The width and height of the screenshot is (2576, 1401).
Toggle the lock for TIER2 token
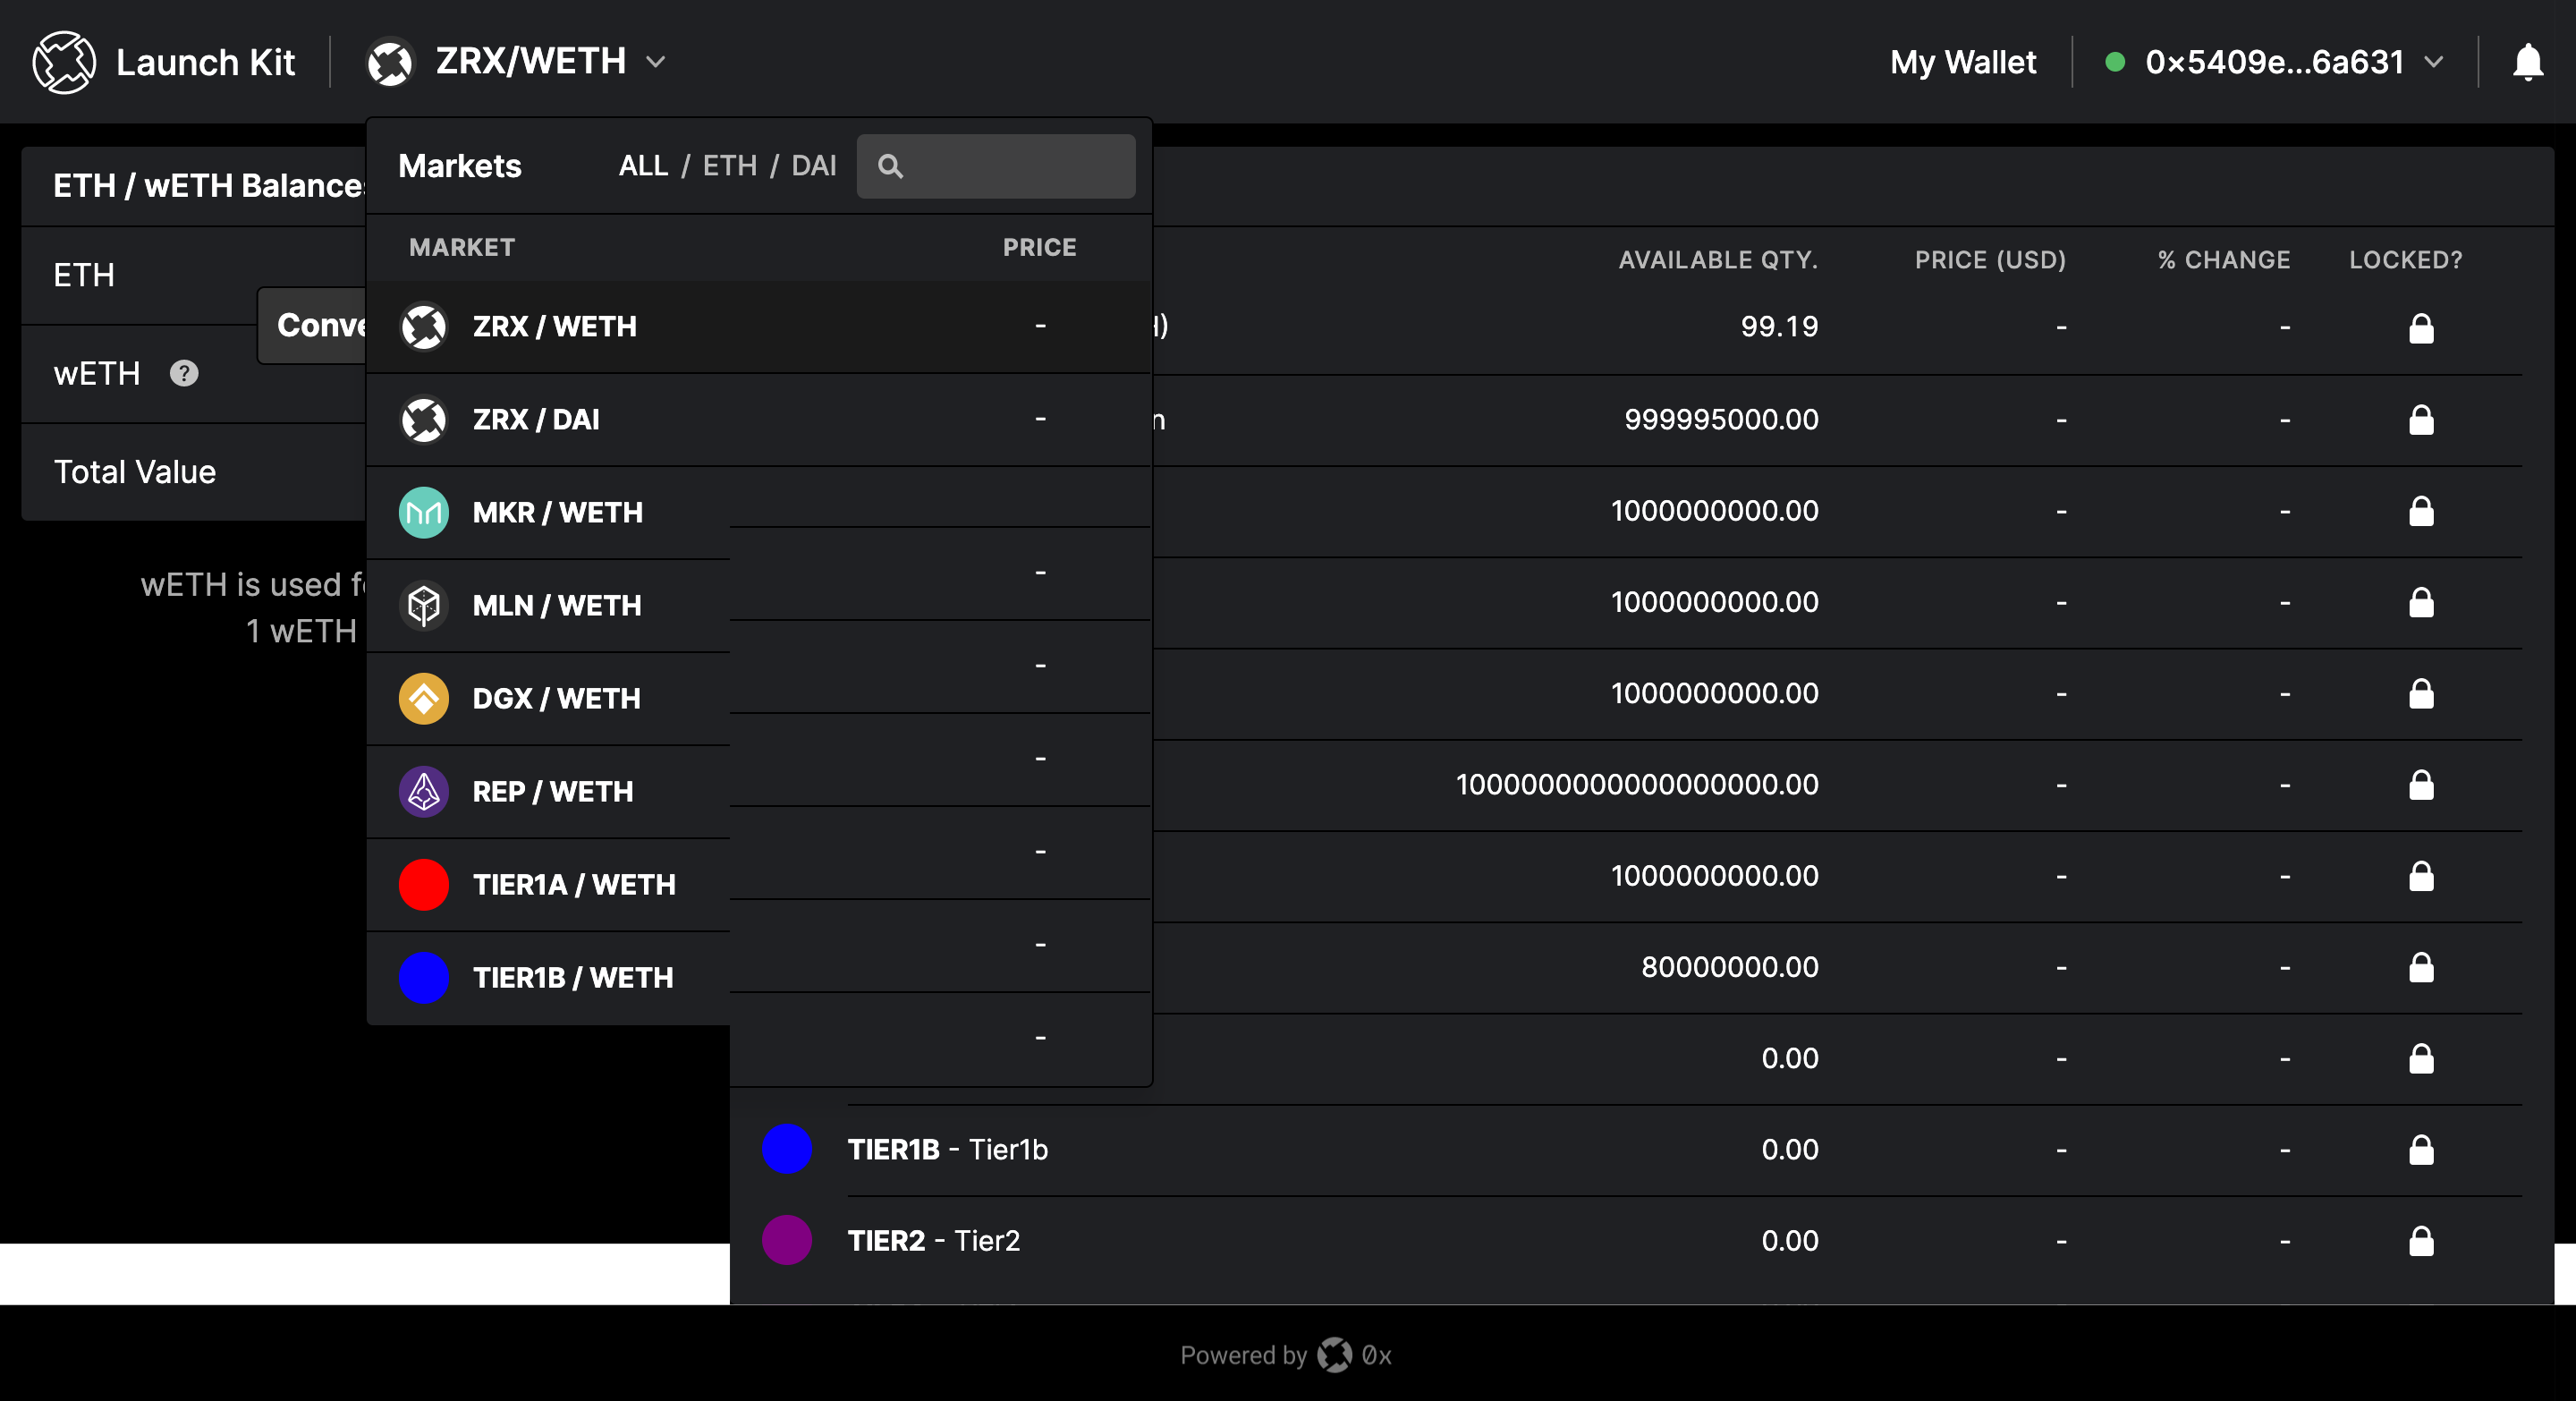pos(2420,1241)
